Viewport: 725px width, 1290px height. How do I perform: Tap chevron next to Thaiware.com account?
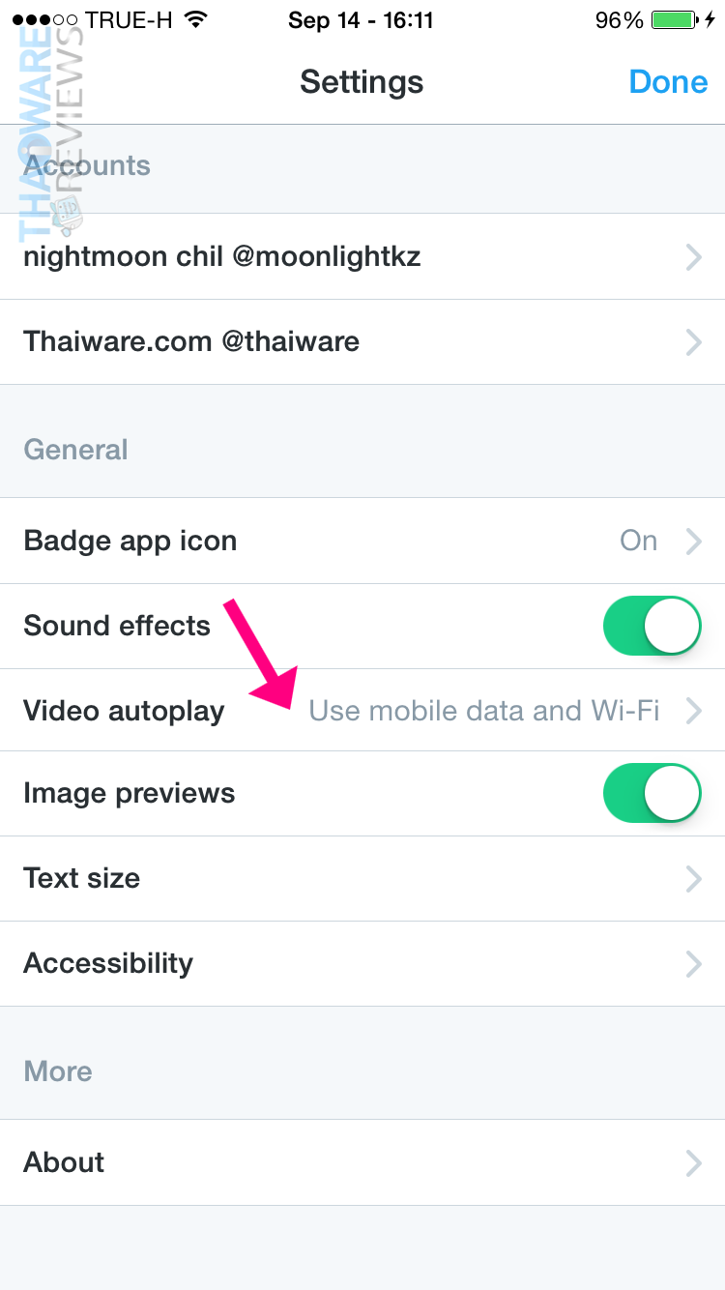tap(693, 342)
